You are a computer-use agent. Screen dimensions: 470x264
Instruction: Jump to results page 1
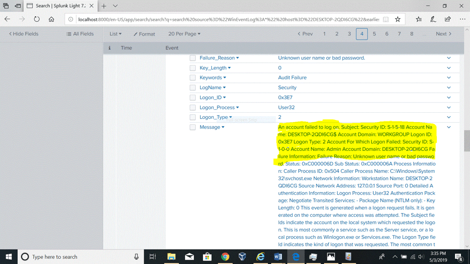tap(324, 34)
